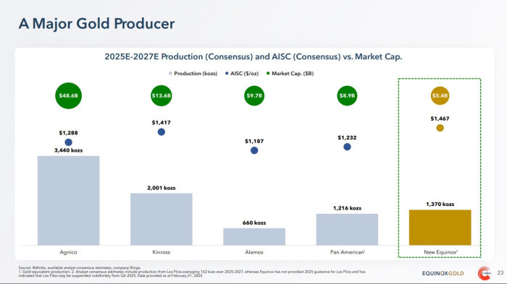Click the Kinross production bar

tap(161, 219)
